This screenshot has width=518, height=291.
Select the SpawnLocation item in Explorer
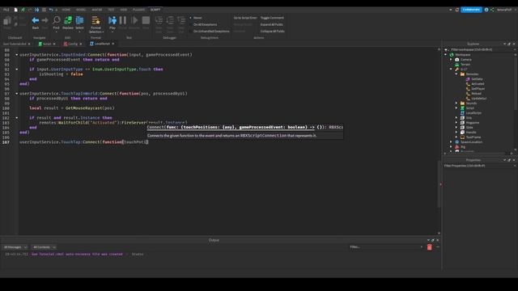click(471, 142)
